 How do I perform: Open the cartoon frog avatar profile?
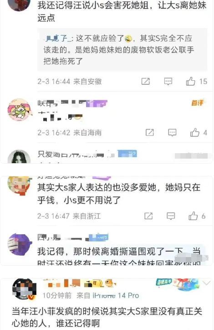pyautogui.click(x=20, y=110)
